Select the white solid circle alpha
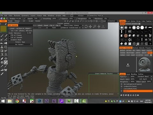Viewport: 153px width, 115px height. point(142,27)
